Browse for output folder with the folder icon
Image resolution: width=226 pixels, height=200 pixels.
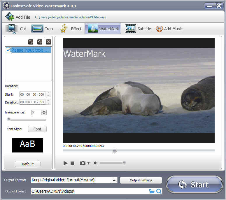click(x=152, y=191)
